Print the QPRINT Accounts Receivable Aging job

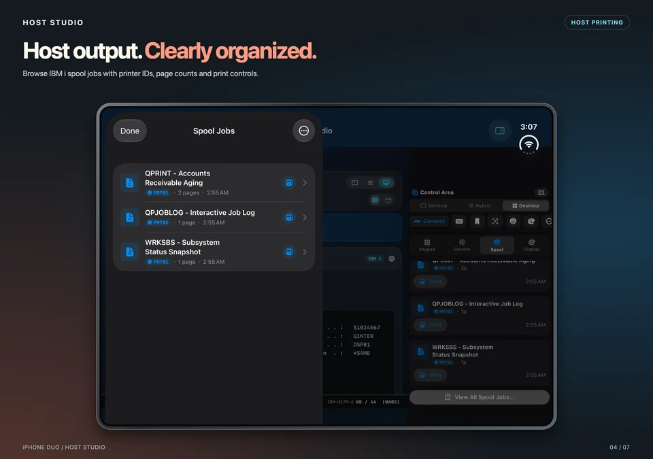click(x=289, y=182)
